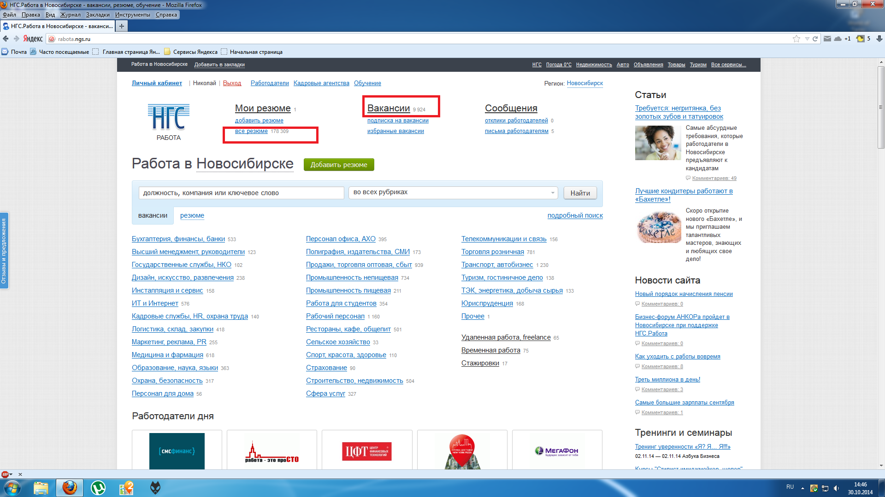
Task: Open the Yandex mail envelope toolbar icon
Action: [827, 39]
